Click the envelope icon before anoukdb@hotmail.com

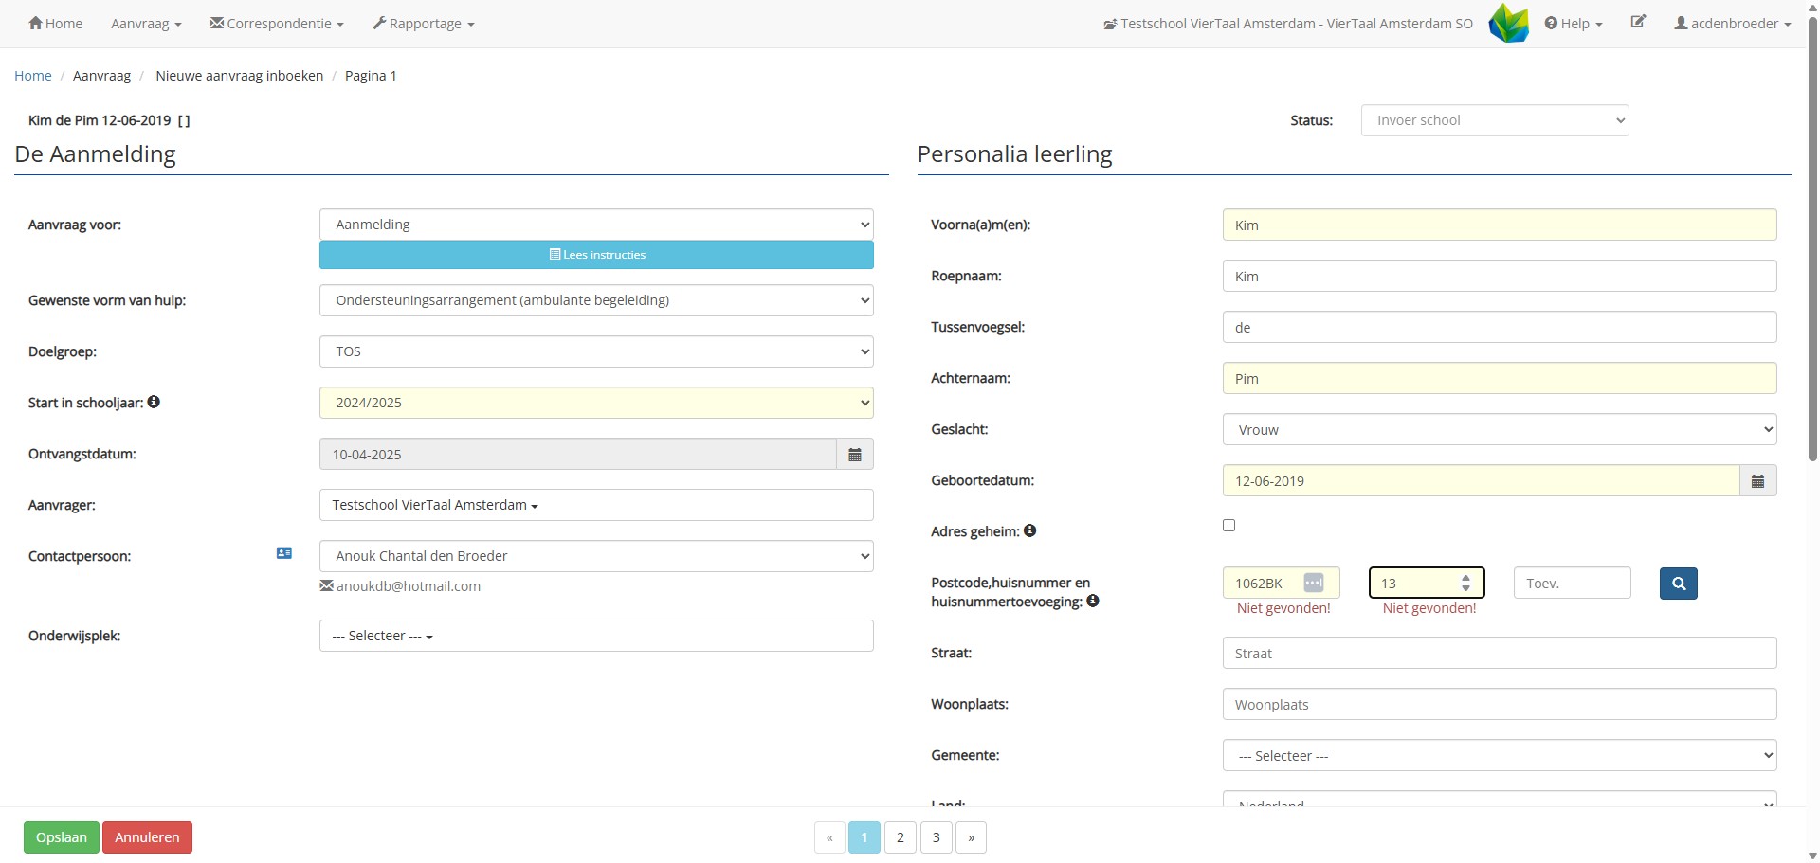(326, 585)
